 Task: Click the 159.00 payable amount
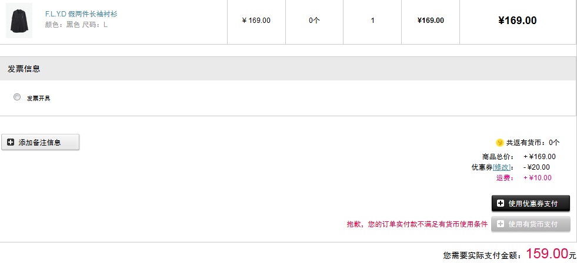point(547,254)
